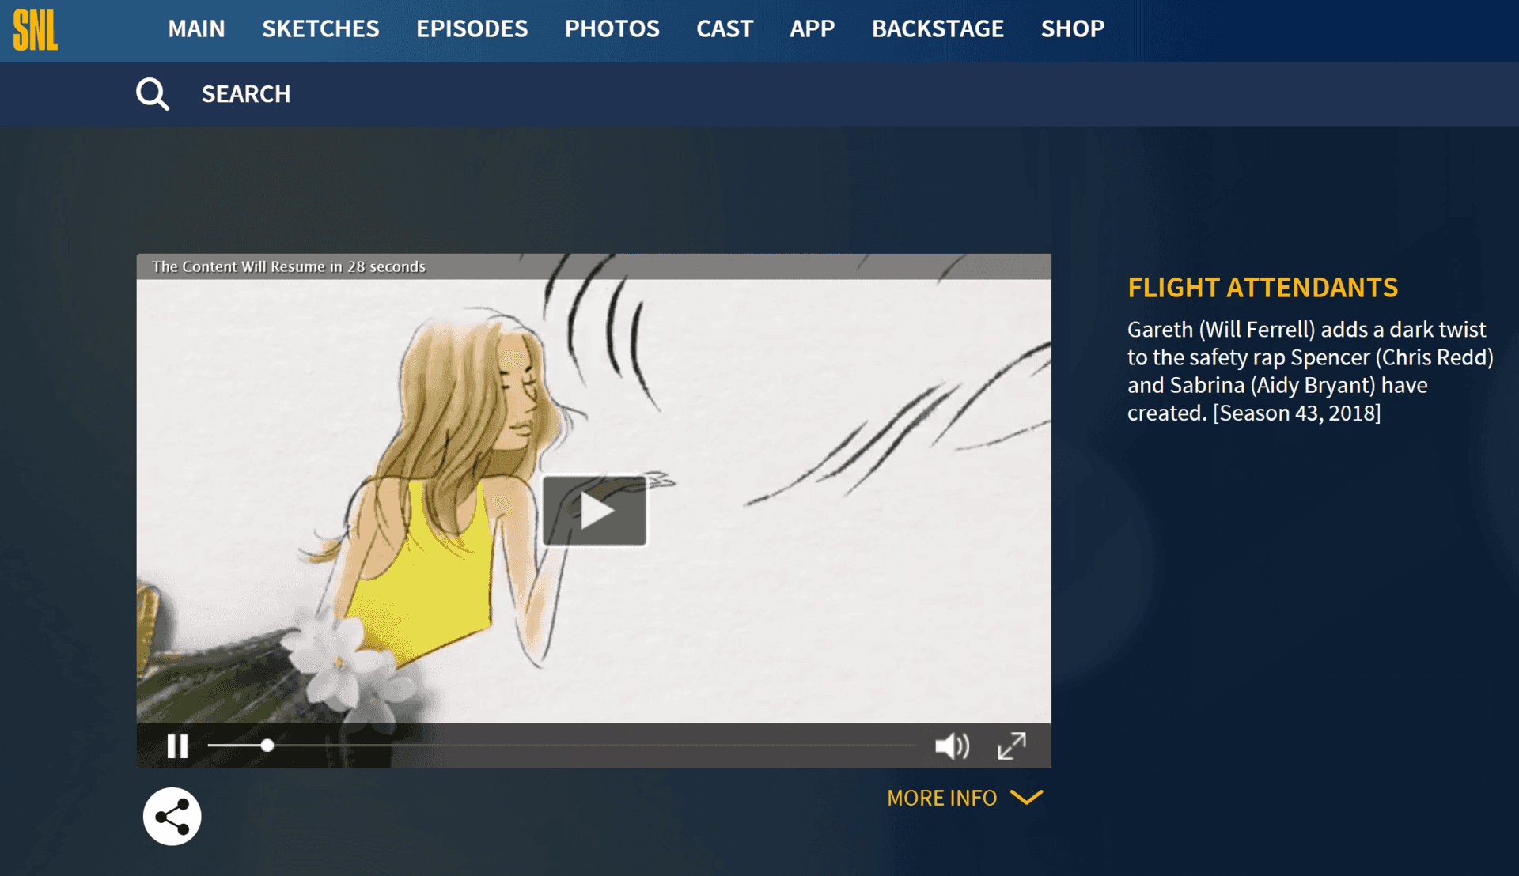Click the SEARCH label
1519x876 pixels.
(246, 94)
